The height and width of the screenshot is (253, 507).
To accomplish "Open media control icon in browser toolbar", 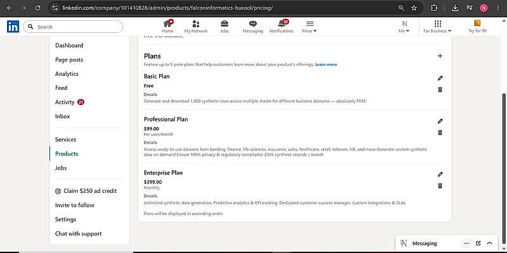I will [x=470, y=8].
